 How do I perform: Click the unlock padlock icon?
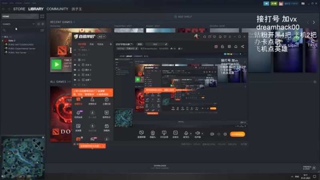[x=222, y=46]
